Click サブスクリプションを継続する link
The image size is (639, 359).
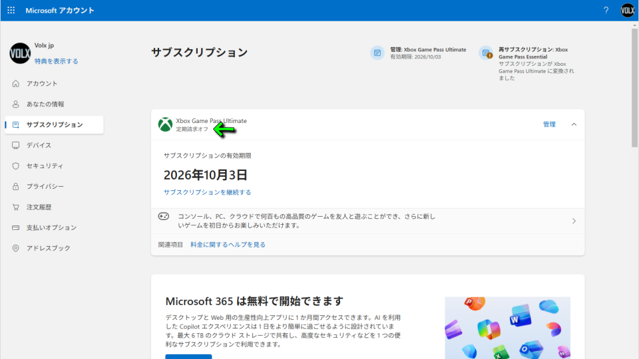pyautogui.click(x=208, y=192)
